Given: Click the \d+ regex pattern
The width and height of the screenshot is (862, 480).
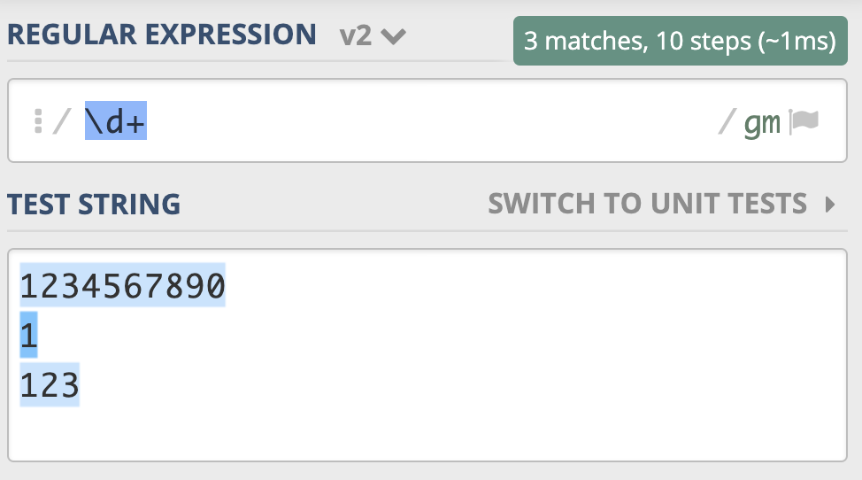Looking at the screenshot, I should click(116, 121).
